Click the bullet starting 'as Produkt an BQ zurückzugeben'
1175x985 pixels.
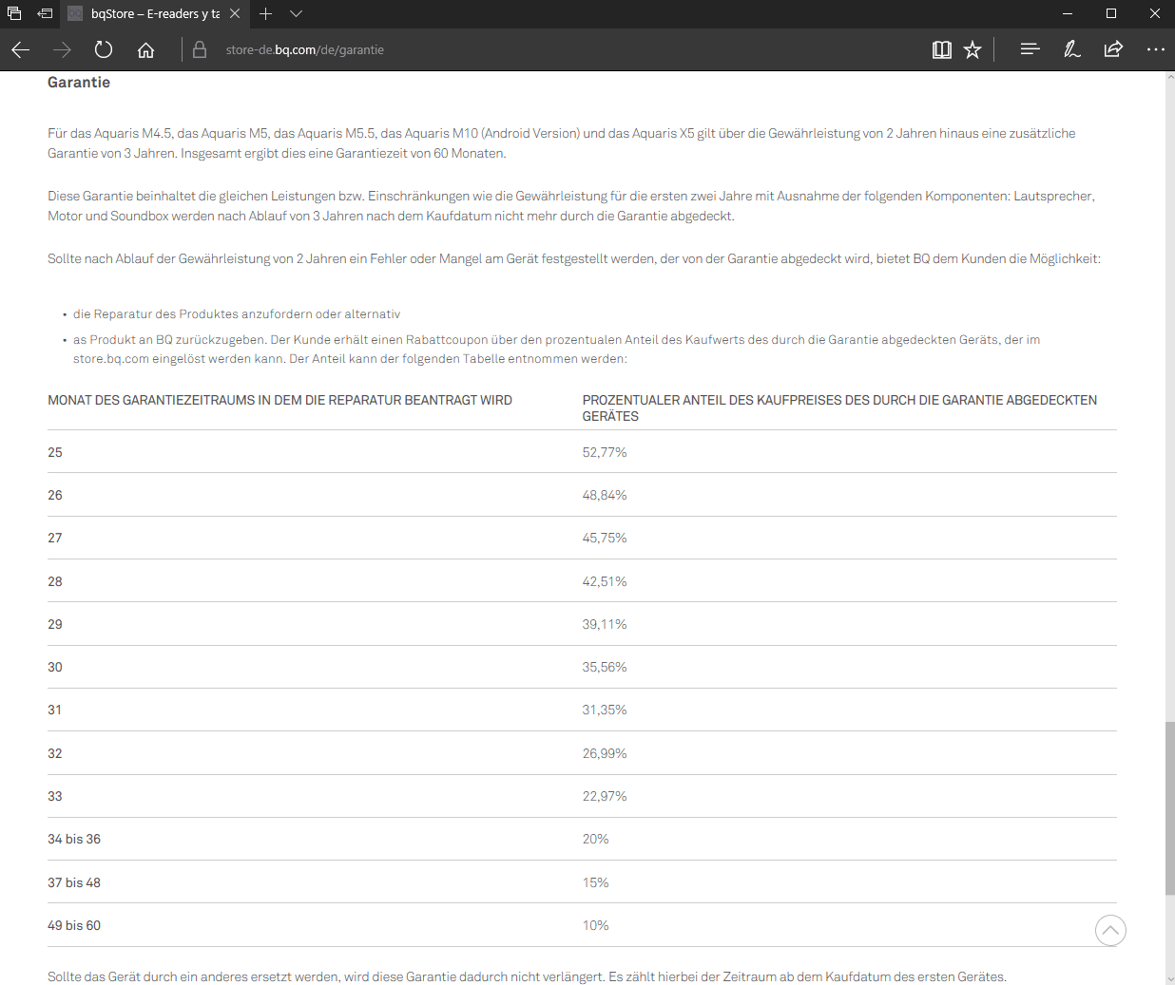click(556, 349)
